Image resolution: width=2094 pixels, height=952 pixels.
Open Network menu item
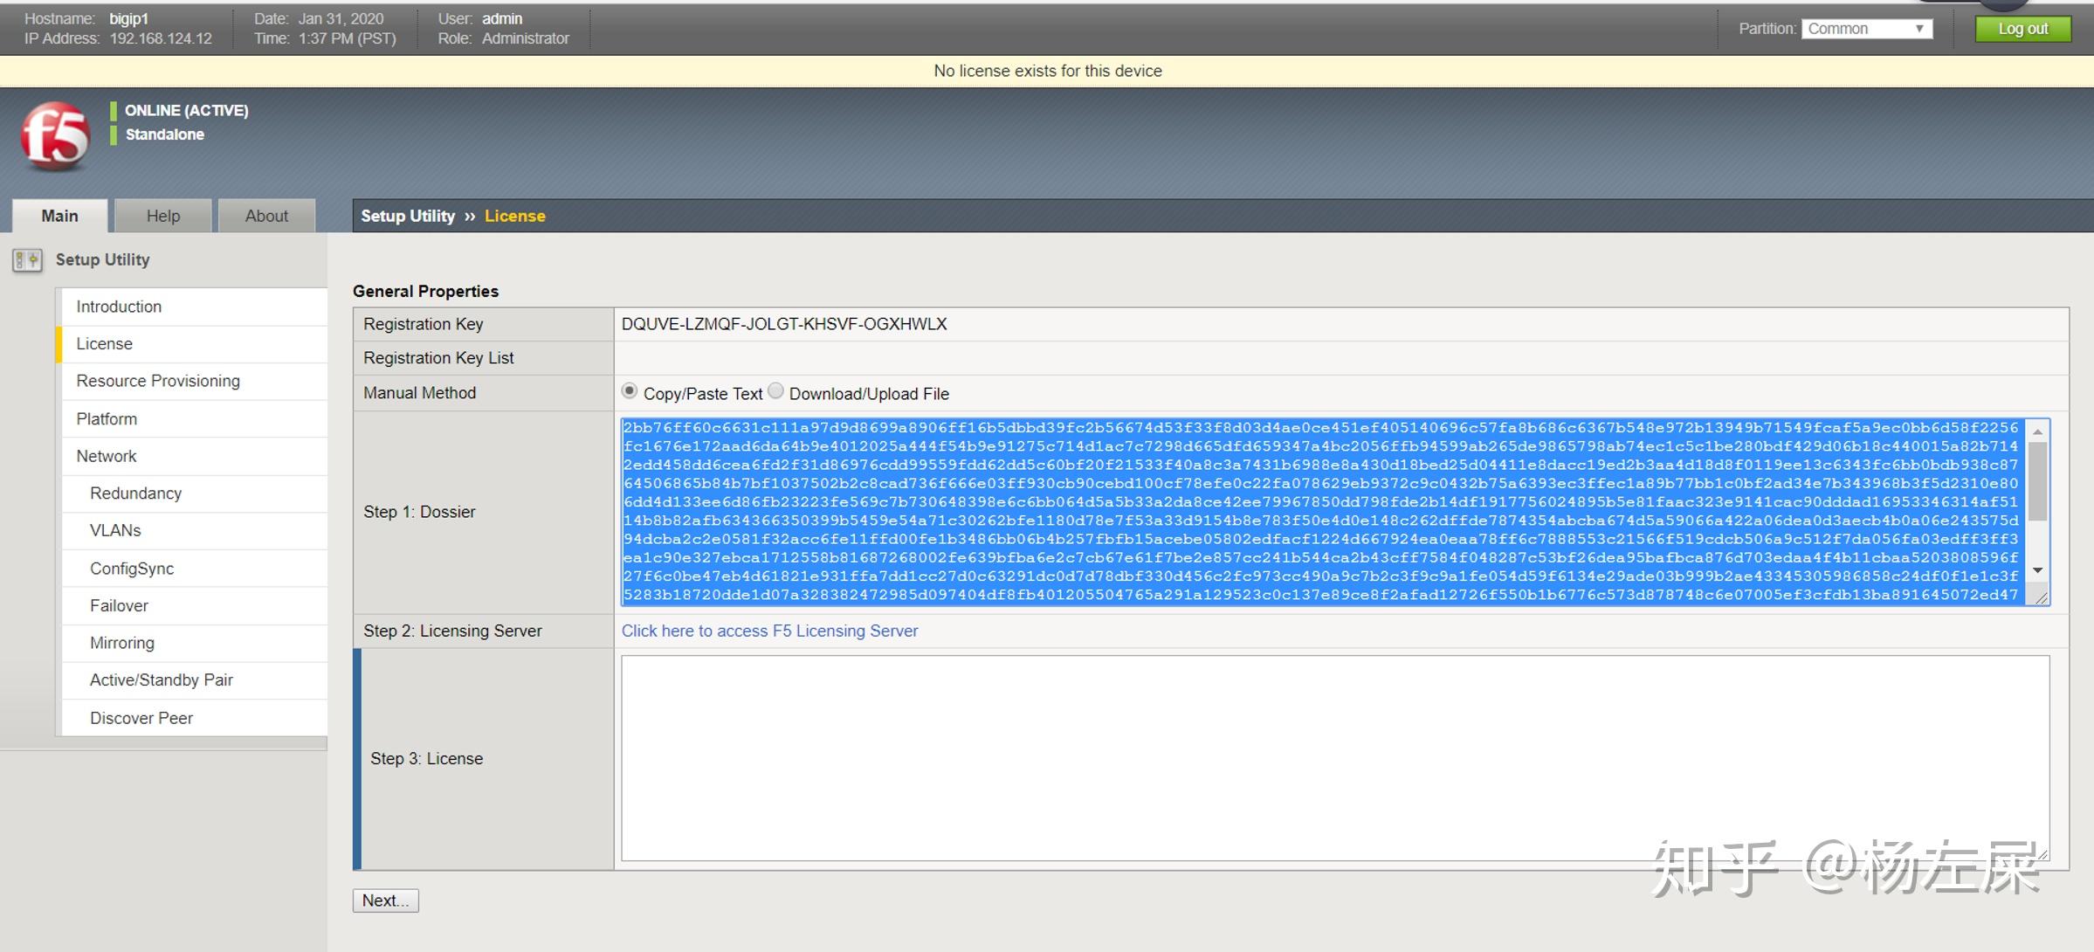coord(194,456)
